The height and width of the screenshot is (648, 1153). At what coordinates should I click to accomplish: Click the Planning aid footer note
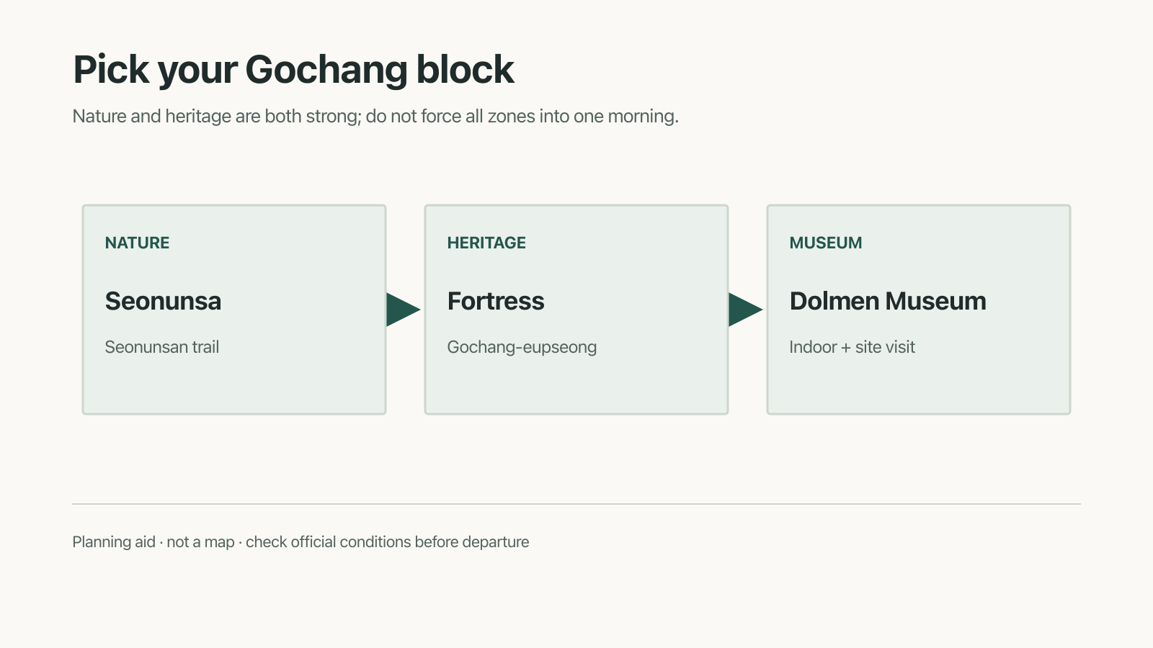click(x=301, y=542)
